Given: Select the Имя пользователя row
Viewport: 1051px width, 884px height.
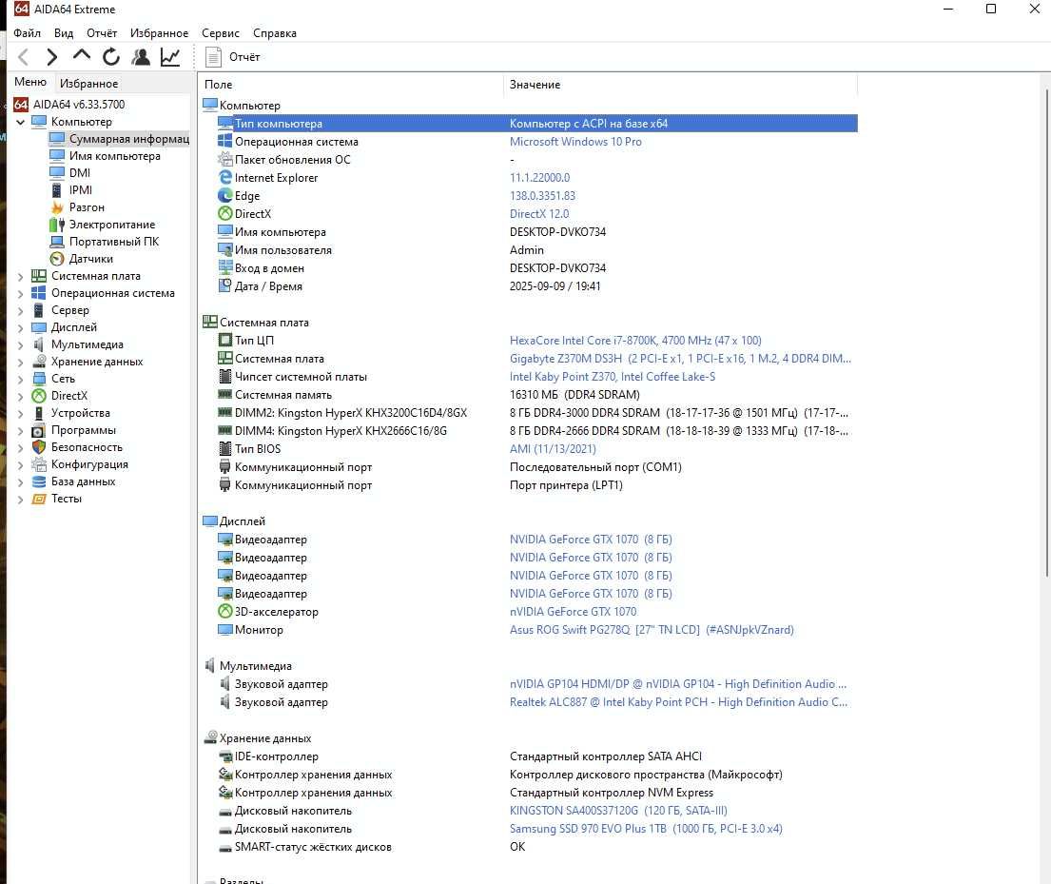Looking at the screenshot, I should pyautogui.click(x=536, y=249).
